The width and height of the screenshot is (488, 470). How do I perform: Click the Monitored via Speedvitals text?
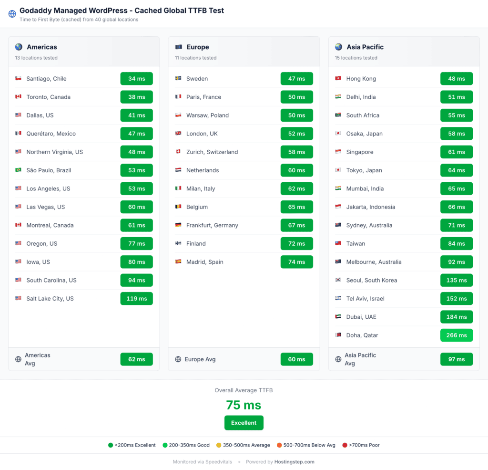pos(202,461)
